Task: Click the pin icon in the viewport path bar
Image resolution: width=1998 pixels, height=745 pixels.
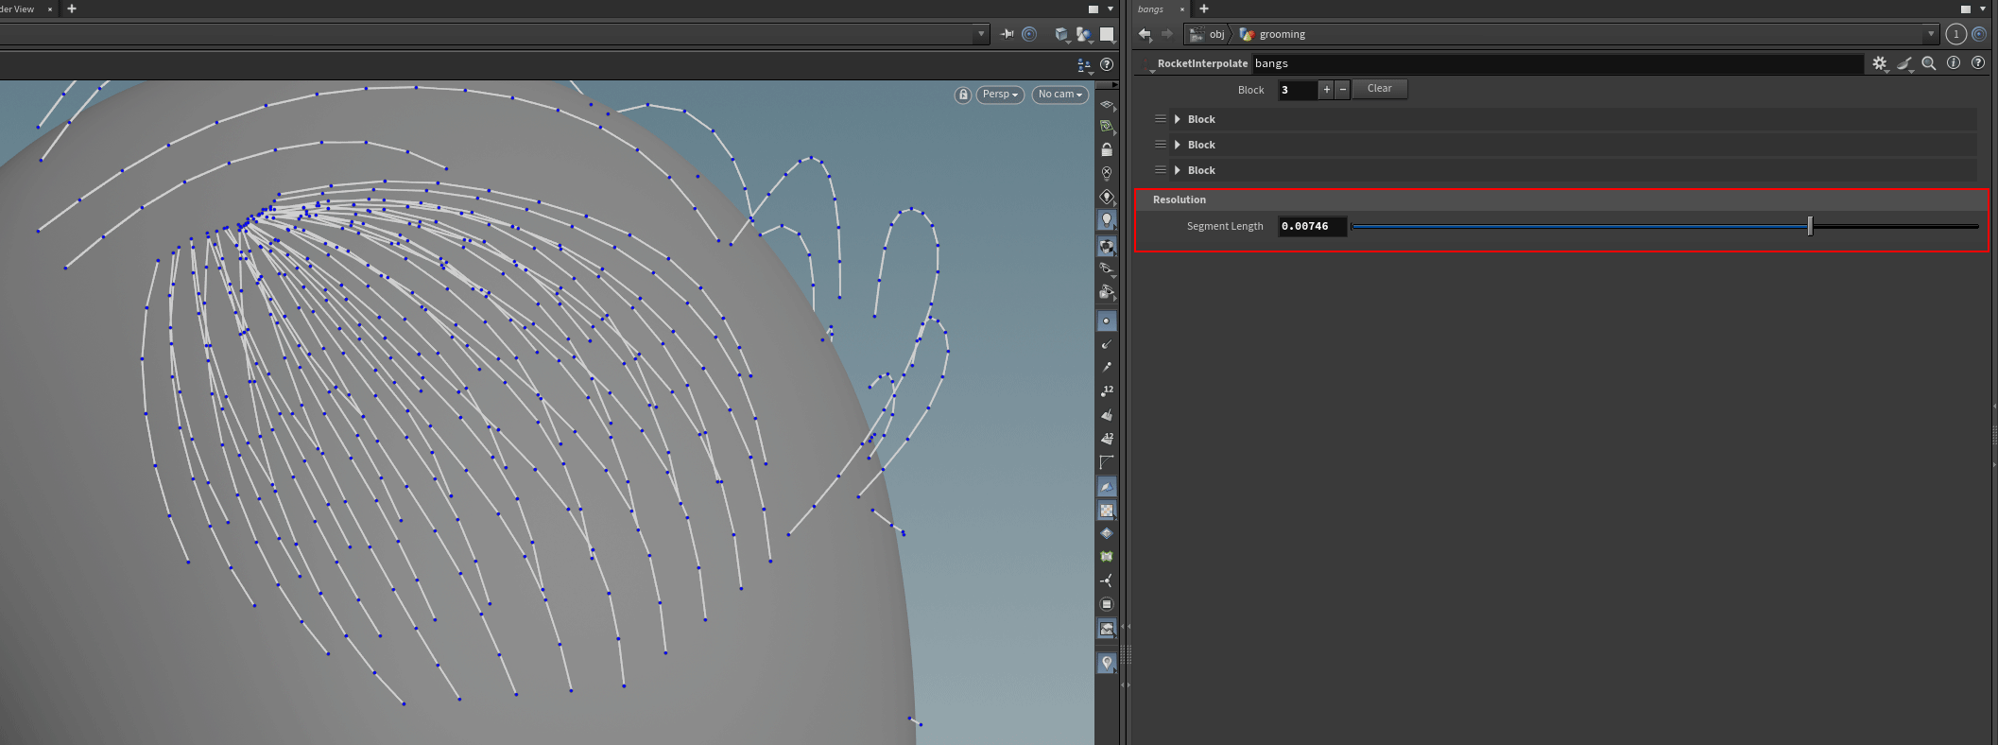Action: click(x=1008, y=34)
